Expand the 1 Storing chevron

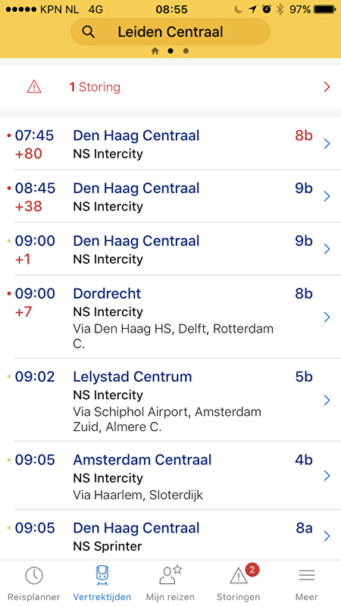click(x=327, y=87)
